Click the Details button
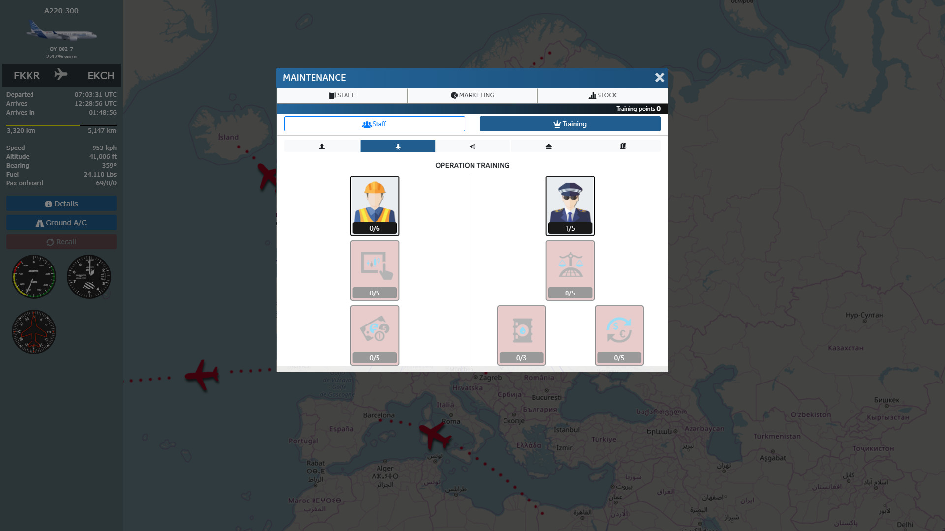Screen dimensions: 945x531 coord(61,203)
